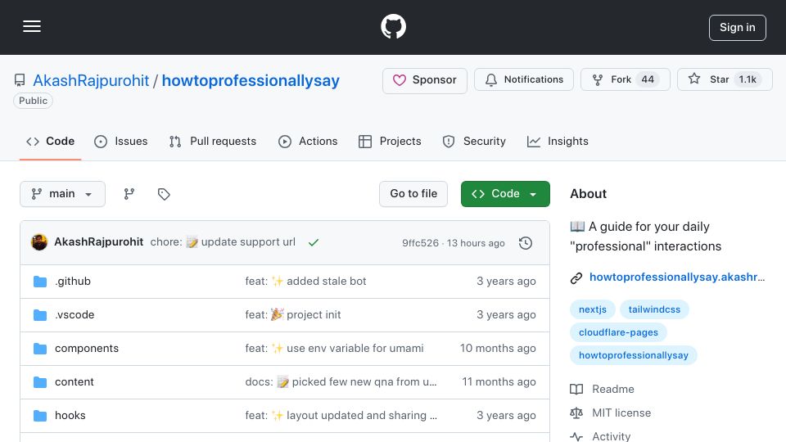The image size is (786, 442).
Task: Click the AkashRajpurohit commit author avatar
Action: tap(39, 242)
